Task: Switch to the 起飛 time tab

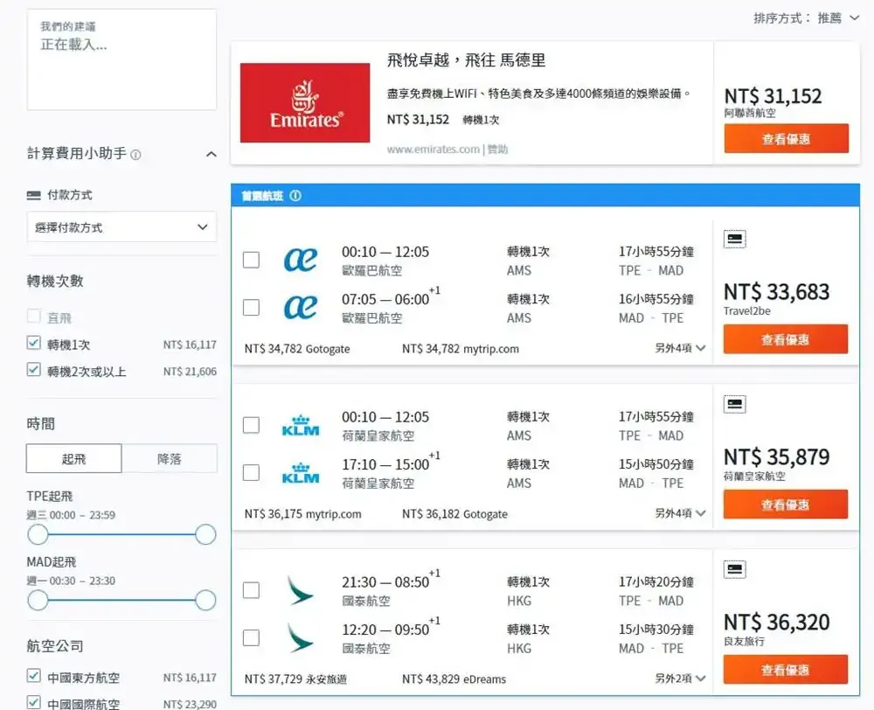Action: point(73,458)
